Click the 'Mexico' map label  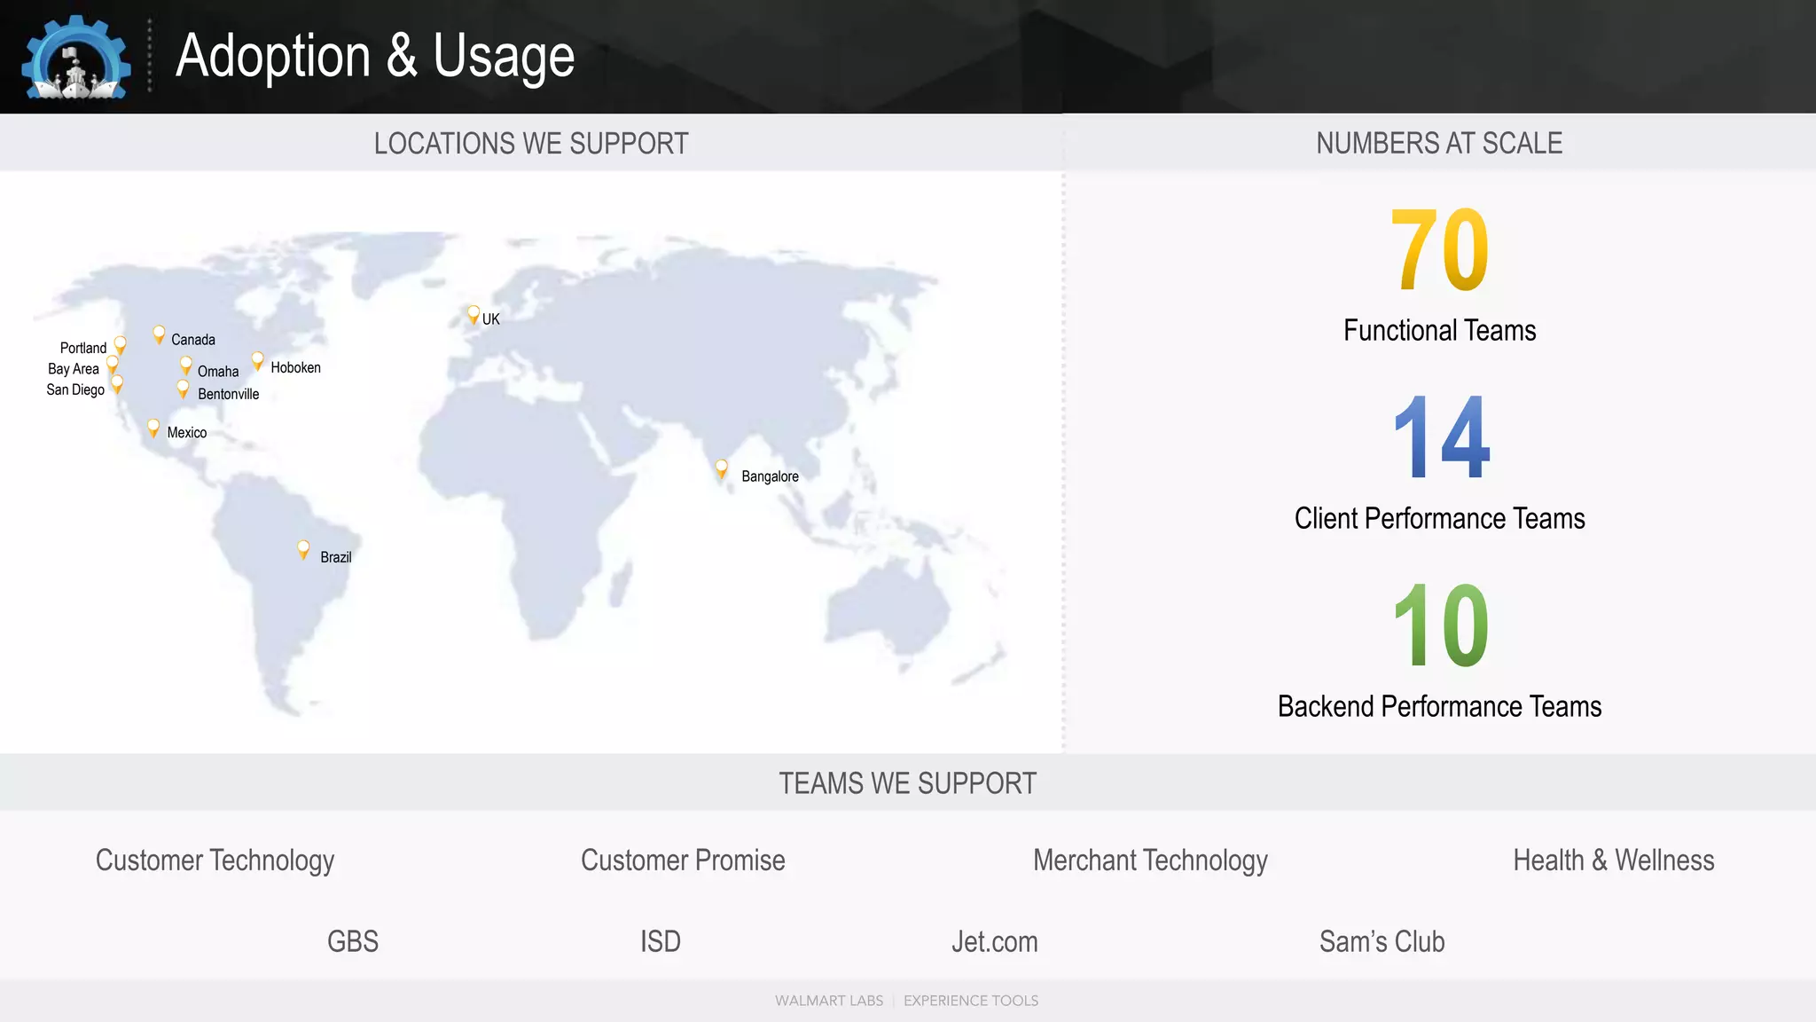(187, 433)
